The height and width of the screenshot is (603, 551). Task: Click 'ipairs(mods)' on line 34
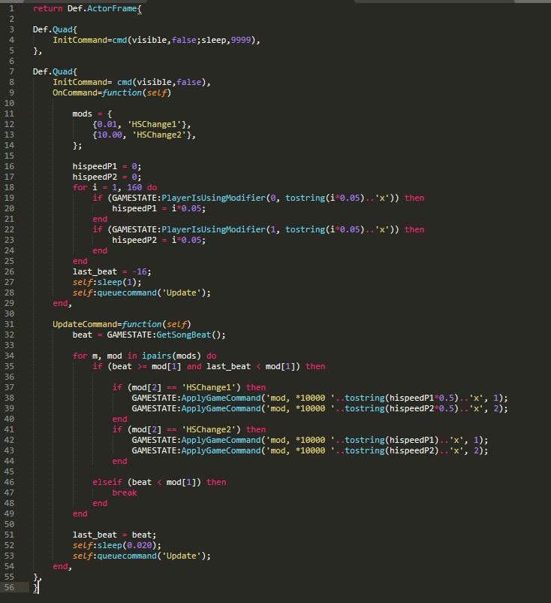pos(171,356)
